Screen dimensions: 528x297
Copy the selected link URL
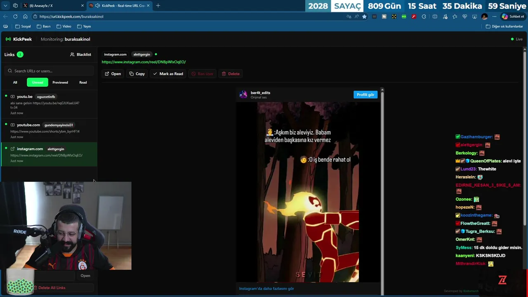[x=137, y=74]
